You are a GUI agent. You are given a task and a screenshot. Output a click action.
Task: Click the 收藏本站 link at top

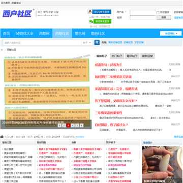pos(16,3)
